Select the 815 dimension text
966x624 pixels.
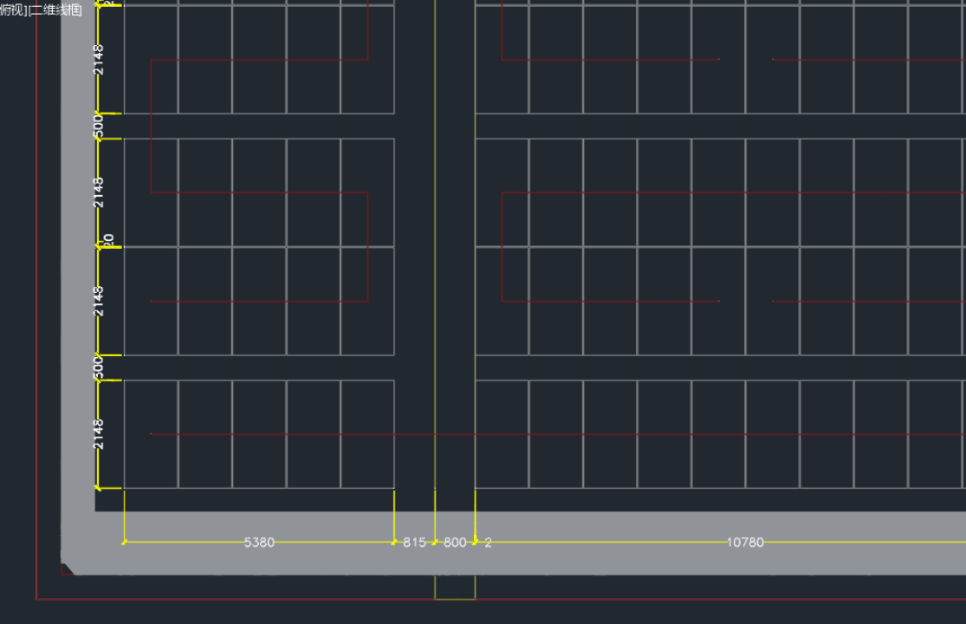tap(414, 543)
